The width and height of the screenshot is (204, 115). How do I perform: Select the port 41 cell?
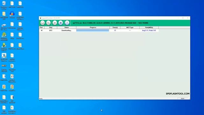pyautogui.click(x=42, y=30)
